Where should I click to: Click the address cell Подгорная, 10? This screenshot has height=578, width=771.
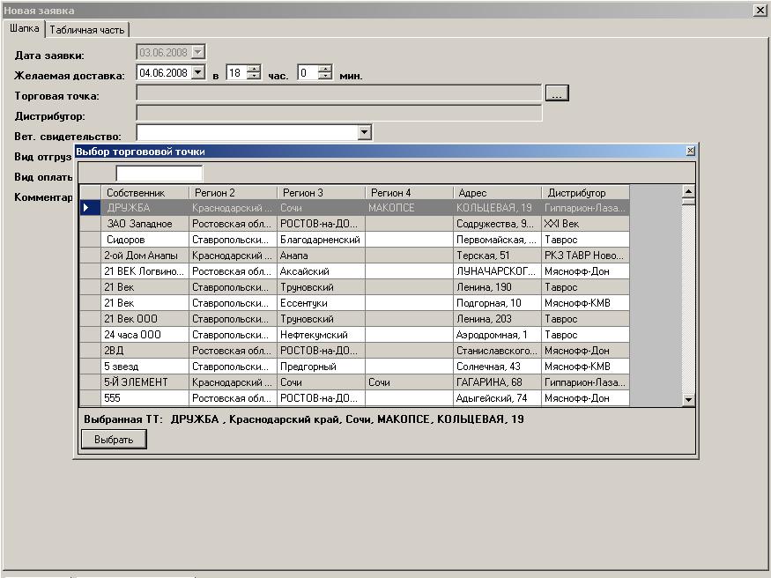pyautogui.click(x=497, y=303)
